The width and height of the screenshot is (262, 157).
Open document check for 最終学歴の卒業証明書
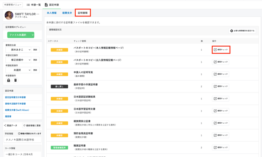point(220,86)
